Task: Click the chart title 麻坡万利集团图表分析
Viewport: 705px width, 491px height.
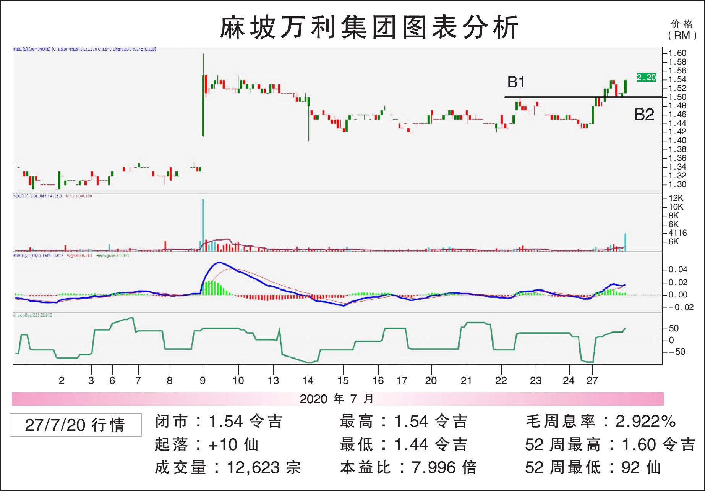Action: 369,27
